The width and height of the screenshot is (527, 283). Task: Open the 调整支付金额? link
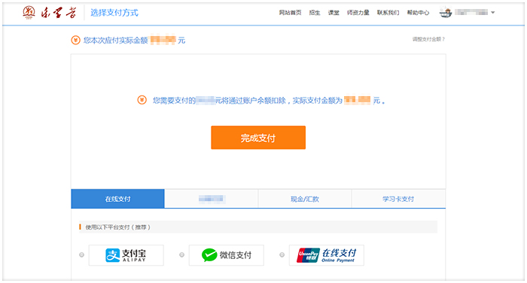(428, 39)
